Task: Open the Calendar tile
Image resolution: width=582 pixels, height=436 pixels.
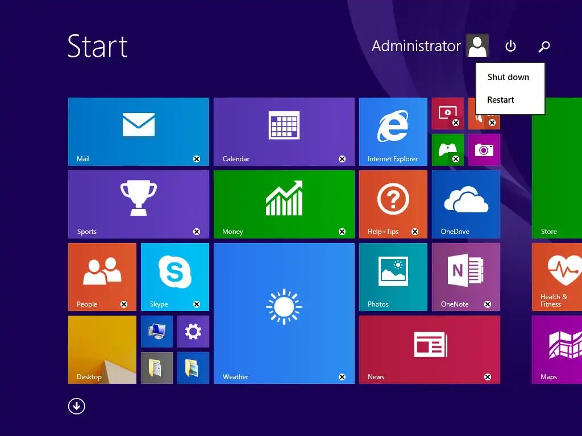Action: [284, 132]
